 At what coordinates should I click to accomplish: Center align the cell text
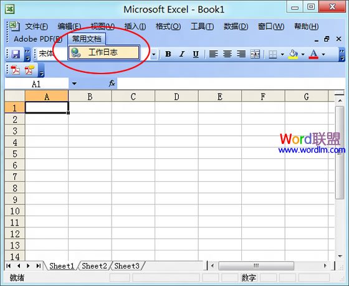click(x=227, y=54)
